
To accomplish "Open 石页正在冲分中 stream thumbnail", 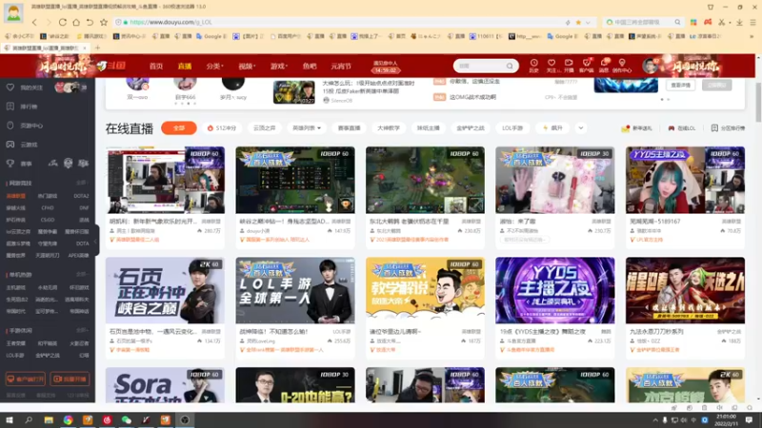I will tap(165, 290).
